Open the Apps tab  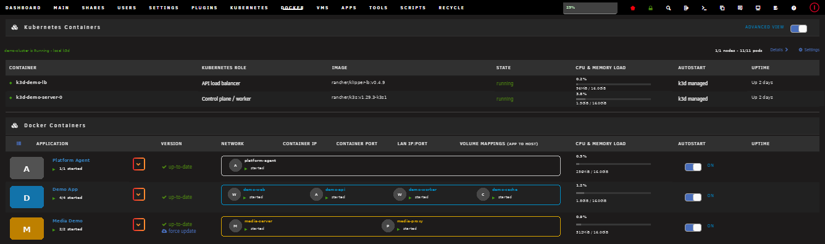(349, 8)
